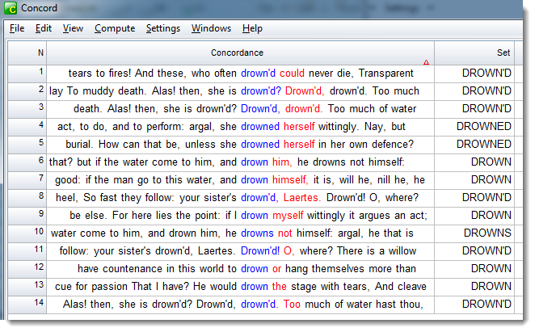Open the Settings menu
This screenshot has height=332, width=535.
[163, 28]
